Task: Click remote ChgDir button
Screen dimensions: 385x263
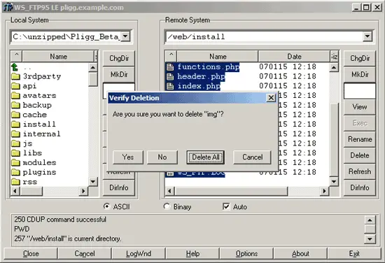Action: (x=360, y=58)
